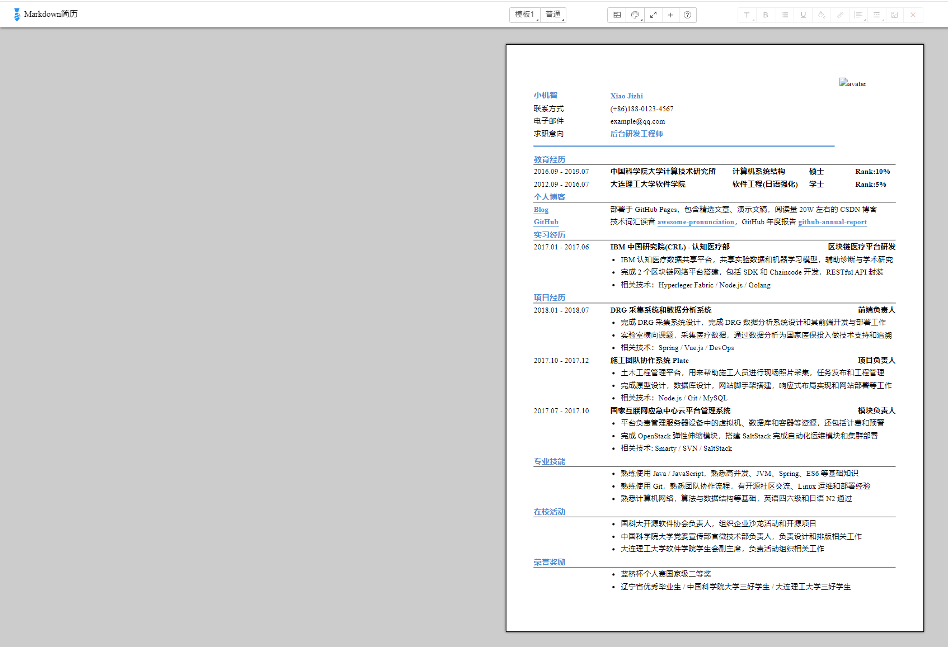948x647 pixels.
Task: Open fullscreen preview with the expand arrows icon
Action: [653, 15]
